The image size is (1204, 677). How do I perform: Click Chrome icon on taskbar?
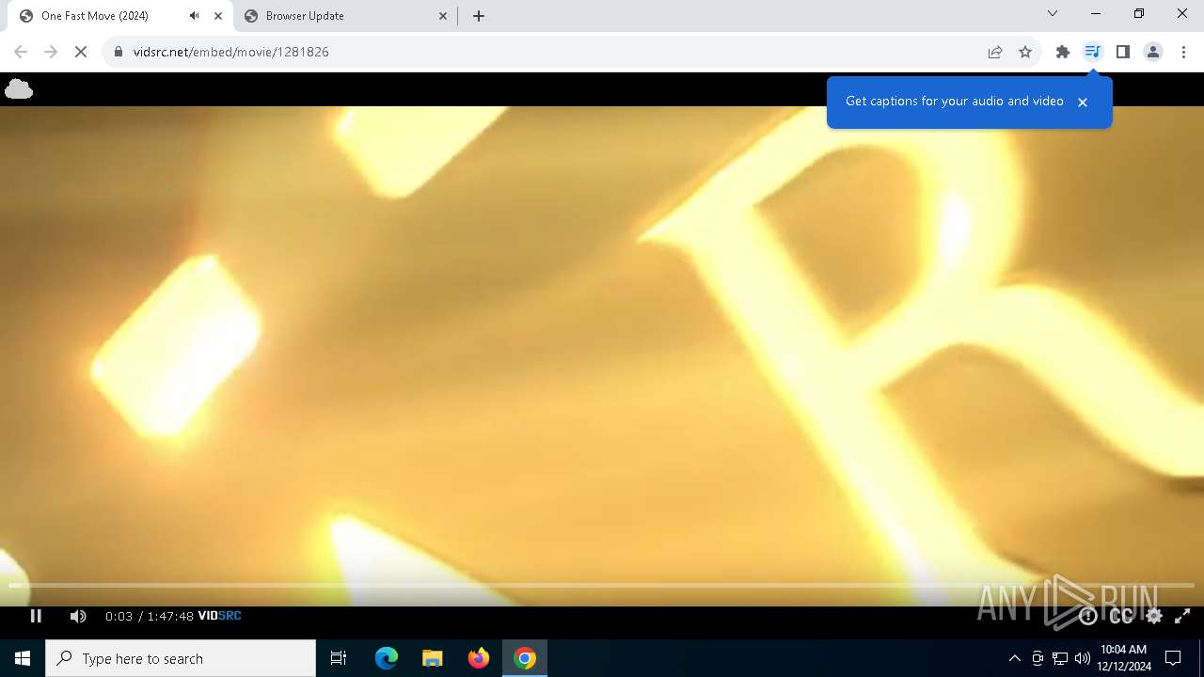[x=525, y=658]
